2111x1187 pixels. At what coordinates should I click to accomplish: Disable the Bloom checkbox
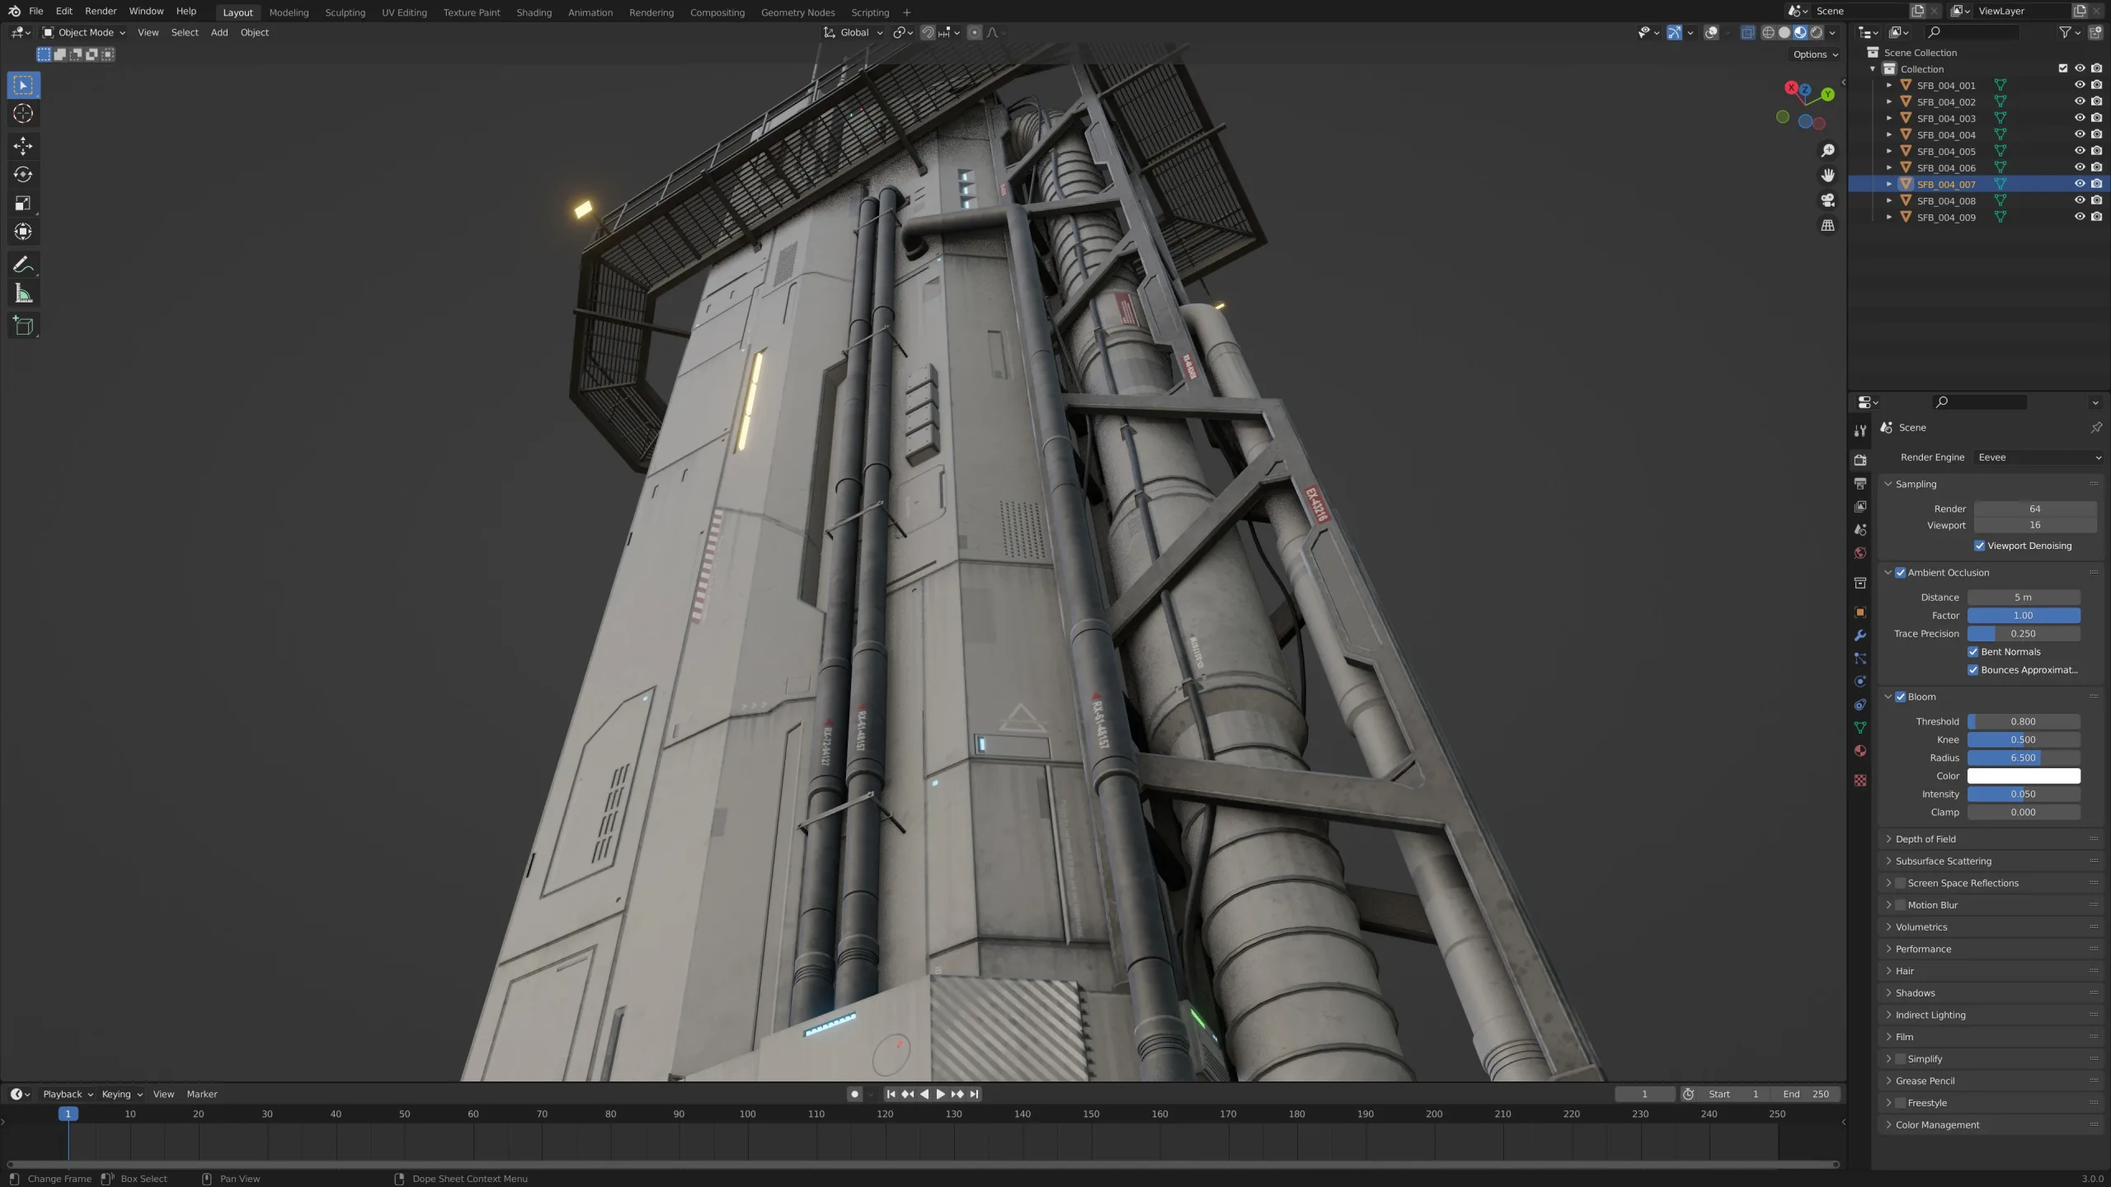1900,697
